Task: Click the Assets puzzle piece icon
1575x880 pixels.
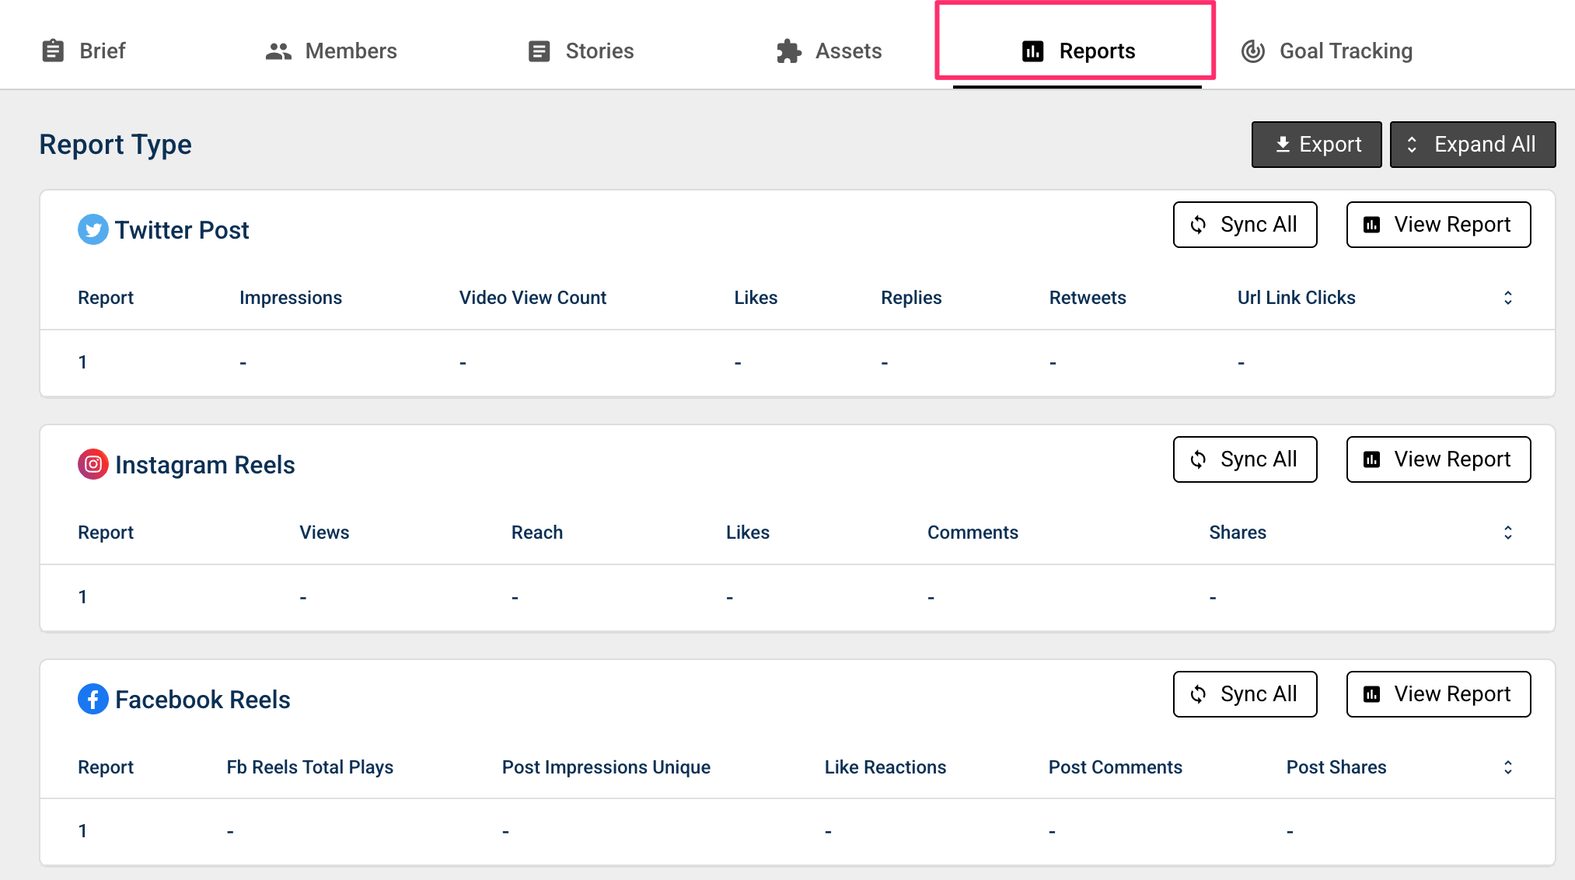Action: pos(788,51)
